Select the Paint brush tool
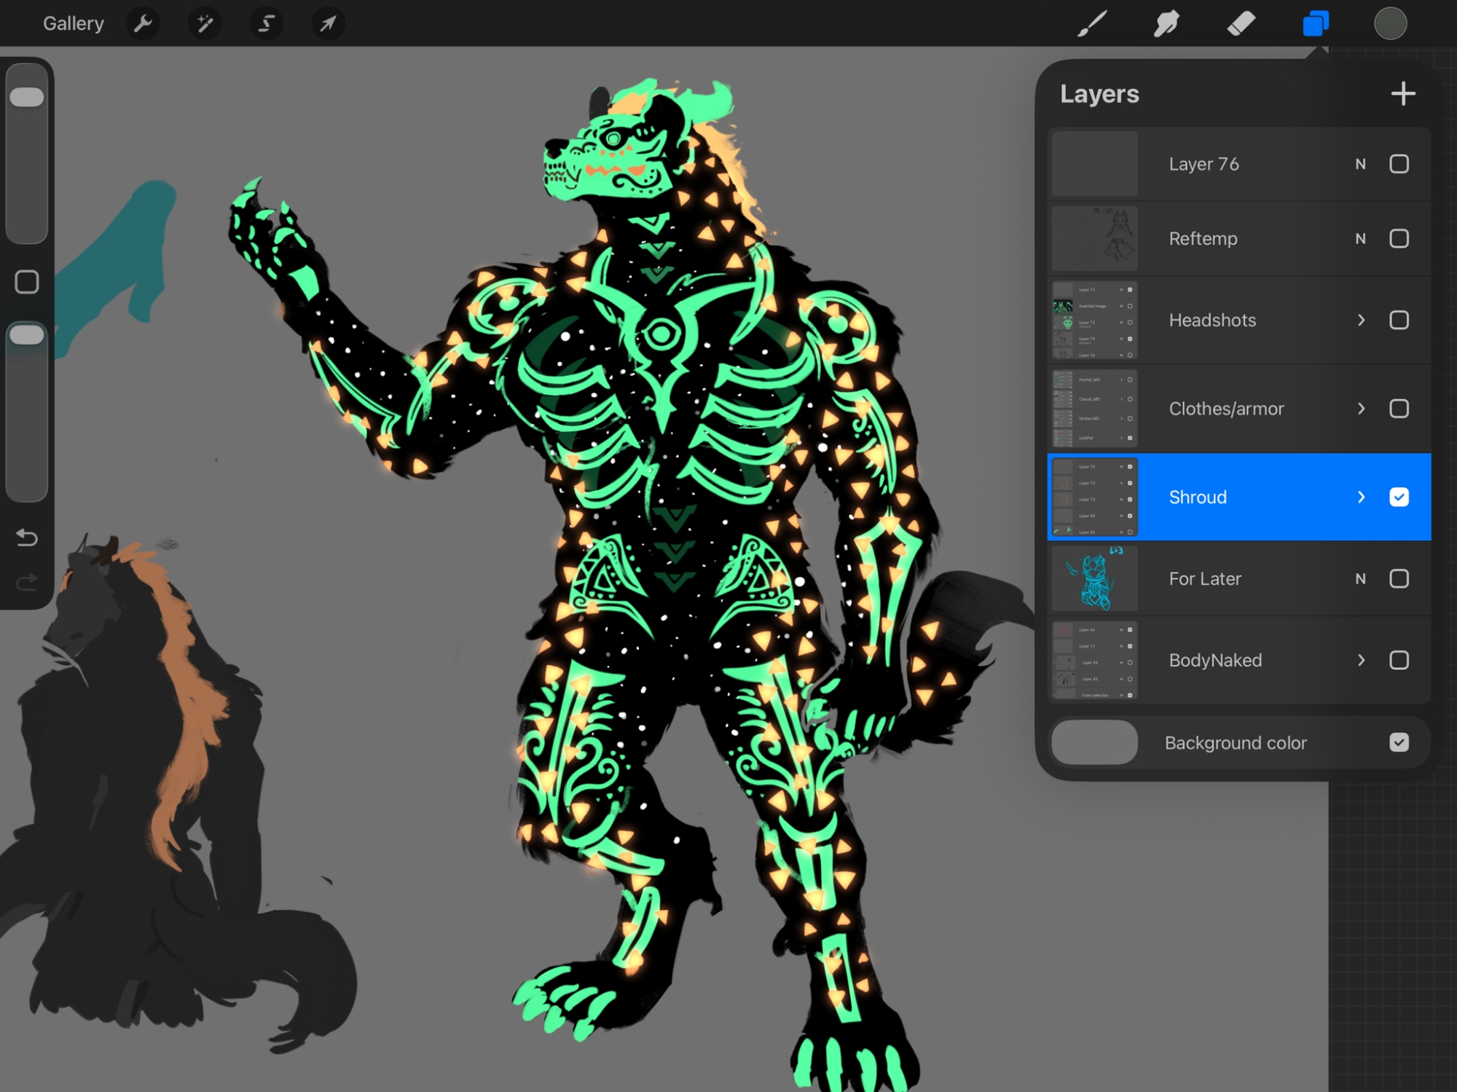Viewport: 1457px width, 1092px height. click(1092, 23)
